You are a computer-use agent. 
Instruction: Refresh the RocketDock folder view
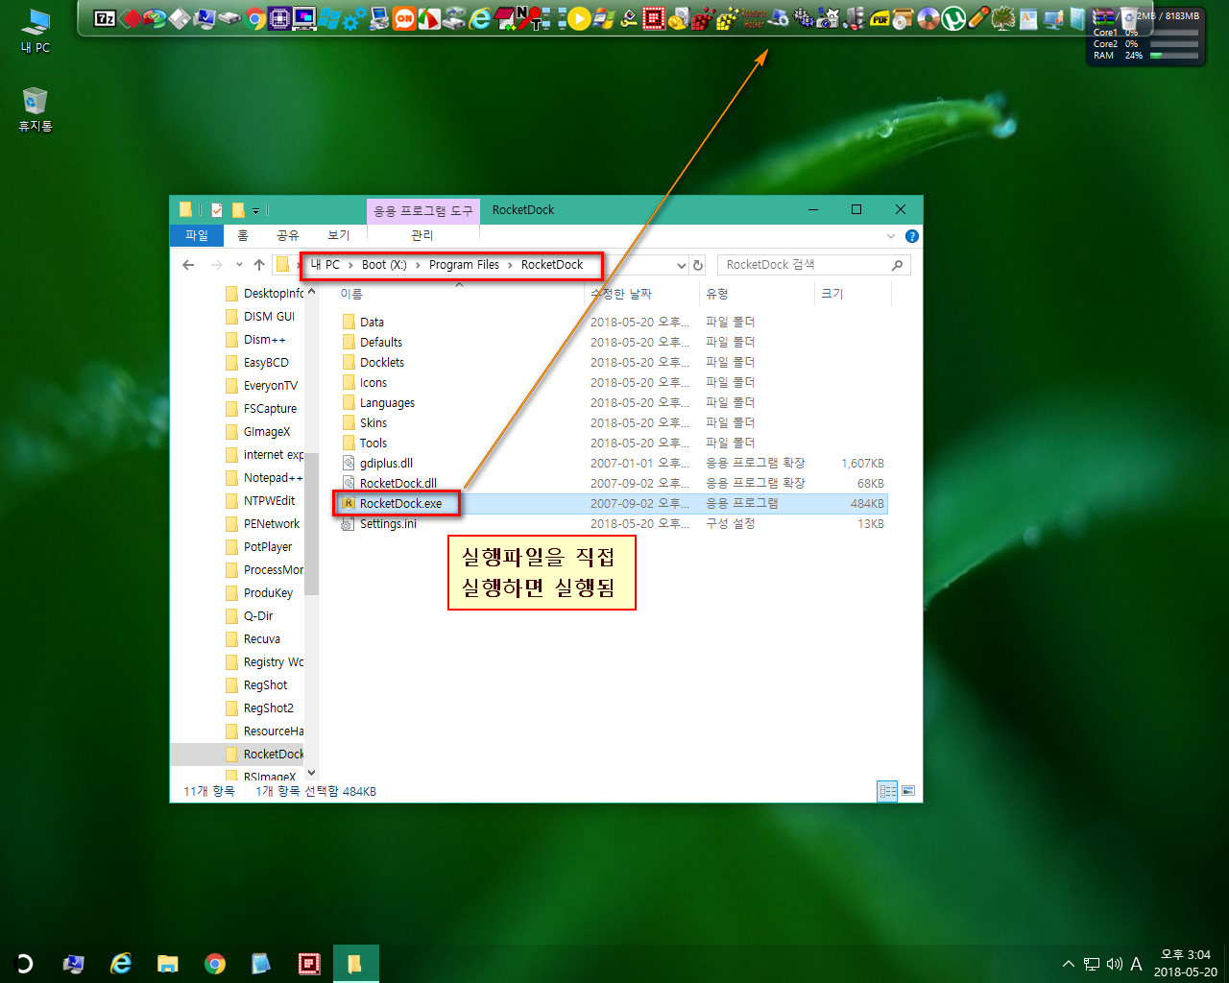pos(698,265)
